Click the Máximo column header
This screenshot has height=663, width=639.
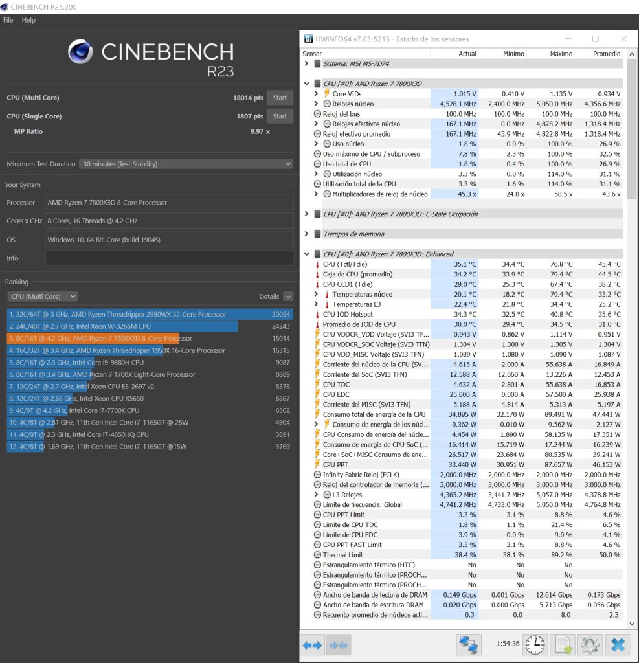[x=550, y=54]
